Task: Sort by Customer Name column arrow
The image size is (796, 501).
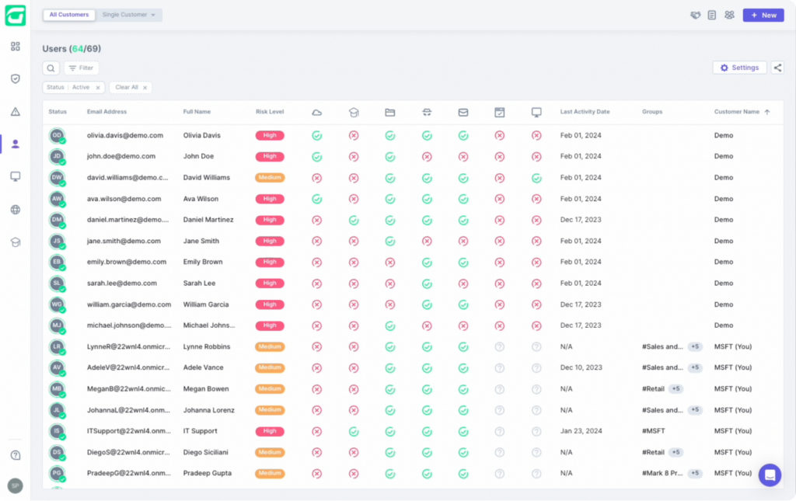Action: coord(767,112)
